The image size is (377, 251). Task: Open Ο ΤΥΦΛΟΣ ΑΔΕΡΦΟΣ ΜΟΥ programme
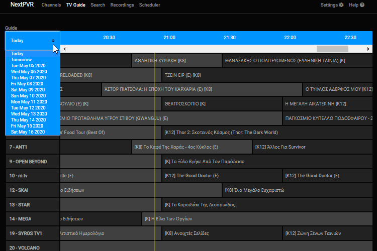(338, 89)
